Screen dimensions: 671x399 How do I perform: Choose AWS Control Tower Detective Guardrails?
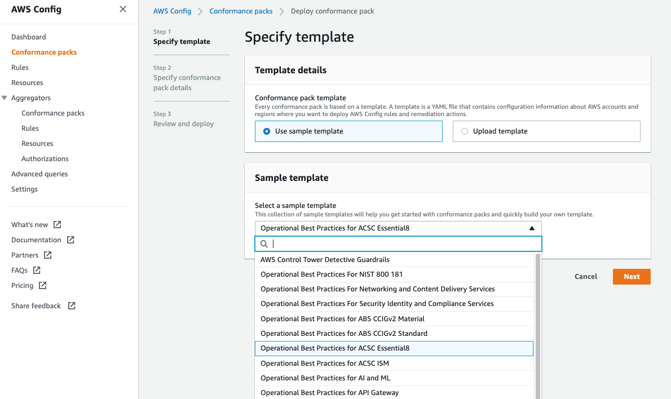click(x=394, y=260)
